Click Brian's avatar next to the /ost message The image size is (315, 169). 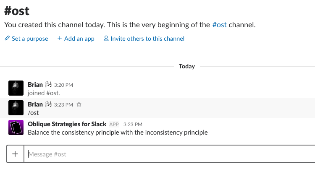(x=16, y=108)
